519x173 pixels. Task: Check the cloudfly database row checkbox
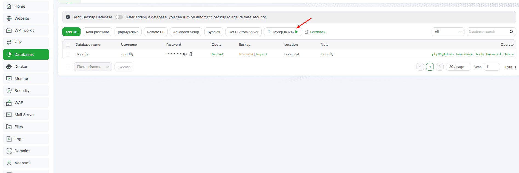[x=68, y=54]
